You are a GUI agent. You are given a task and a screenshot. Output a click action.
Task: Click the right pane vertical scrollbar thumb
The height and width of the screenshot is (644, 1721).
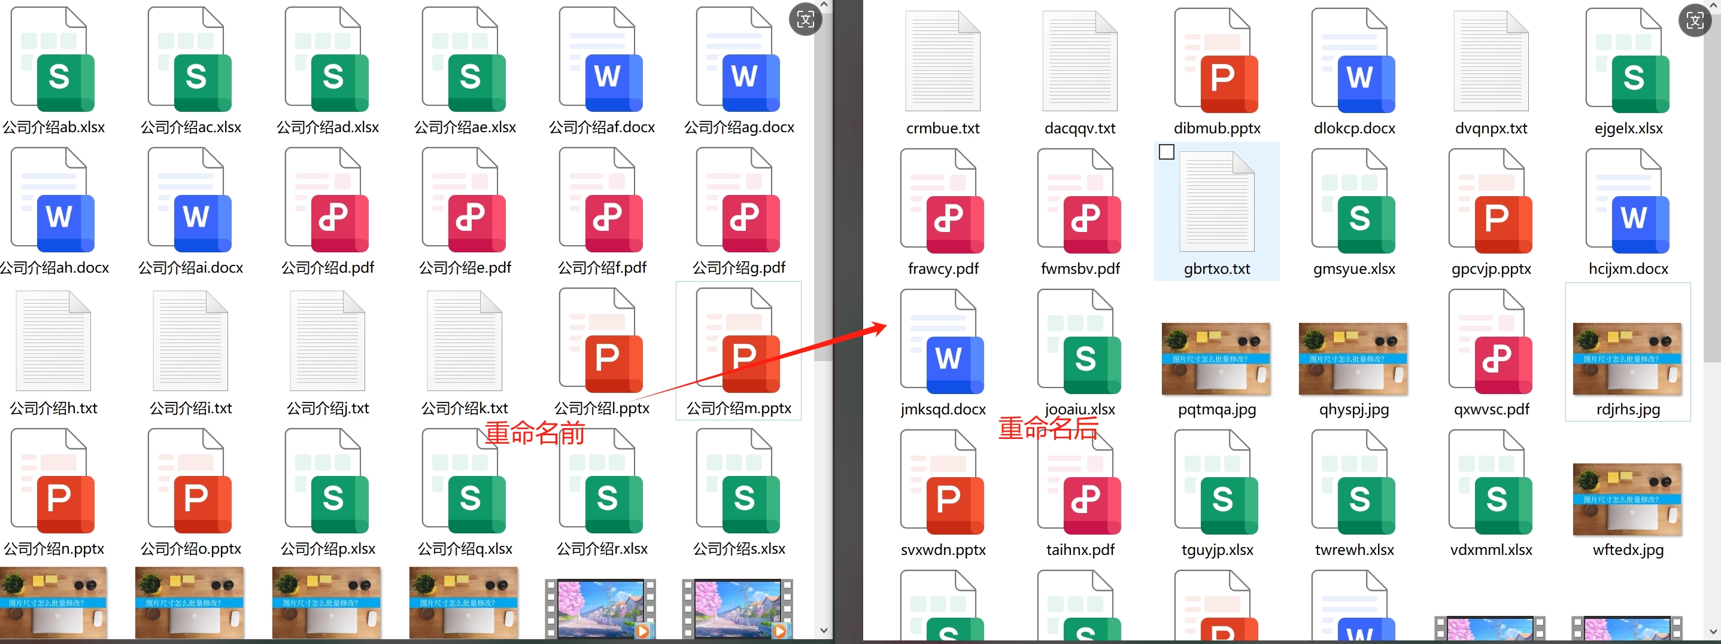(x=1713, y=188)
